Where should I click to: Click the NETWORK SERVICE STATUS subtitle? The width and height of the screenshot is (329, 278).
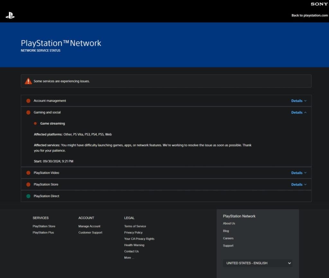pyautogui.click(x=40, y=50)
